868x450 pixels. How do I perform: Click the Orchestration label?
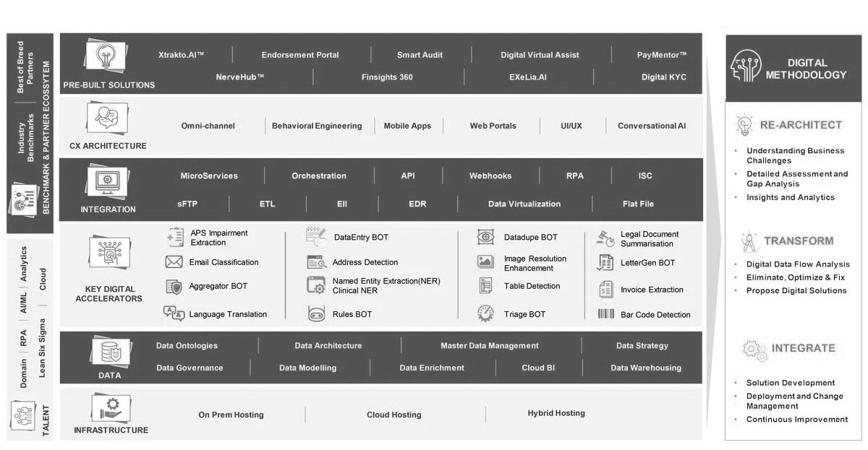(x=319, y=176)
